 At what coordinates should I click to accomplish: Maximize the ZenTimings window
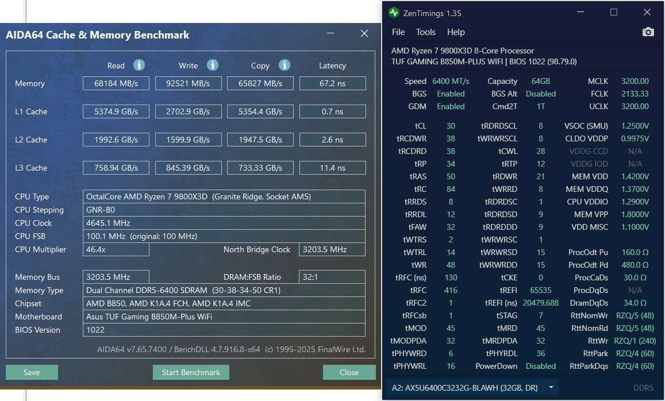614,12
